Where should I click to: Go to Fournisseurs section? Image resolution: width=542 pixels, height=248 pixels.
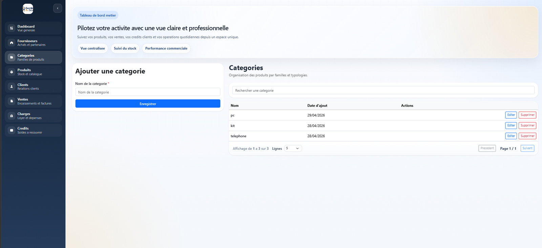(33, 43)
